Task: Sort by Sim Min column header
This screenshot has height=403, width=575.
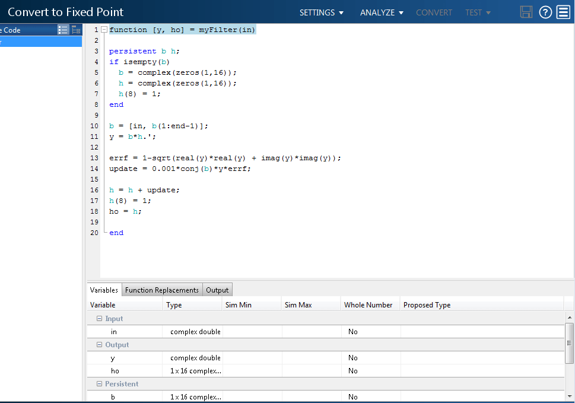Action: point(239,305)
